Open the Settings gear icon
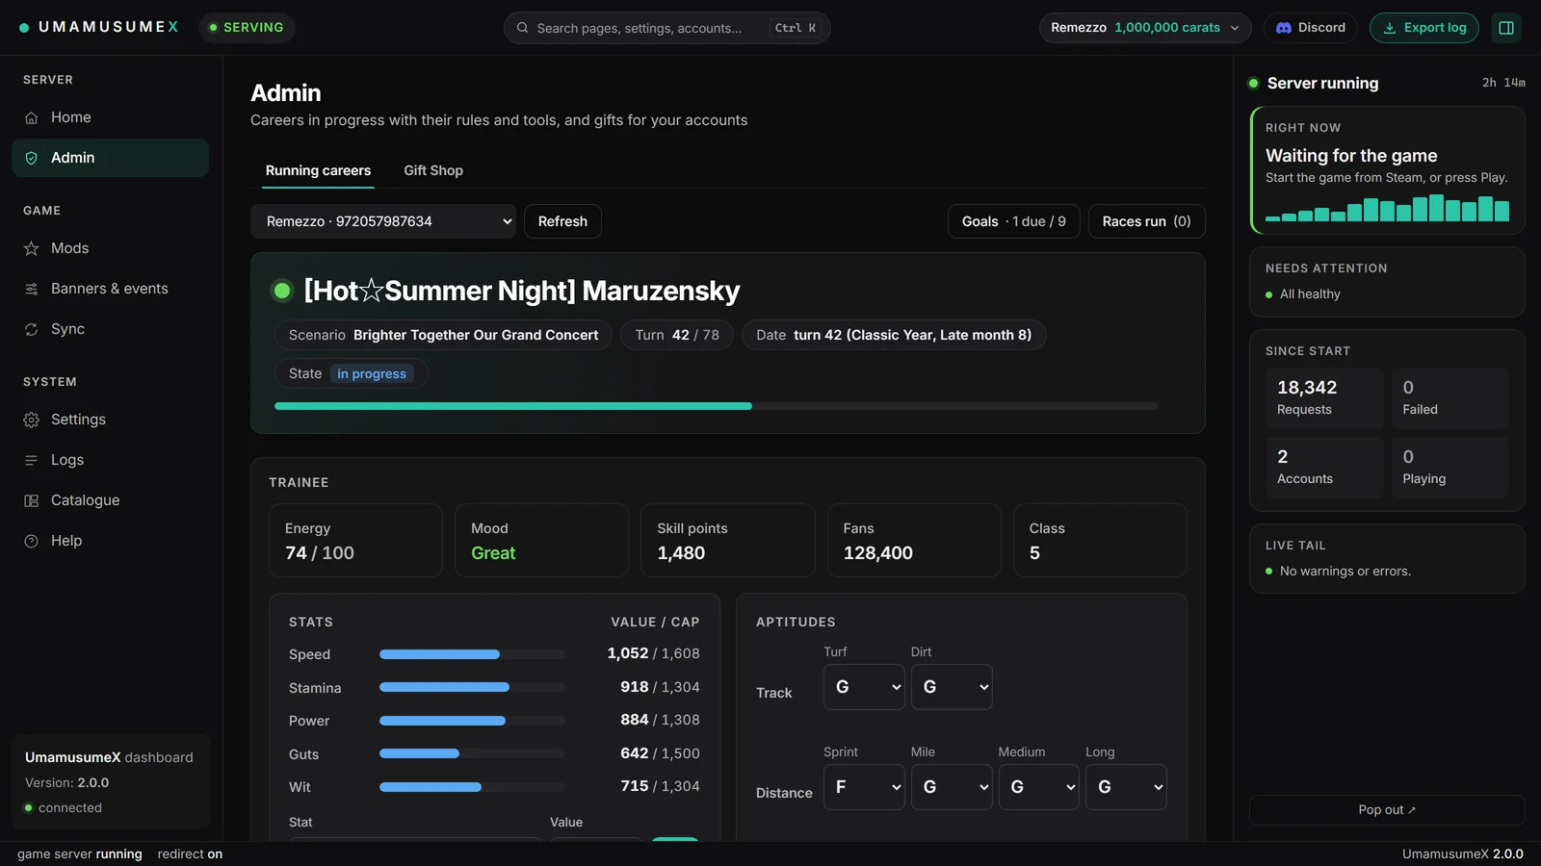Image resolution: width=1541 pixels, height=866 pixels. pyautogui.click(x=32, y=420)
